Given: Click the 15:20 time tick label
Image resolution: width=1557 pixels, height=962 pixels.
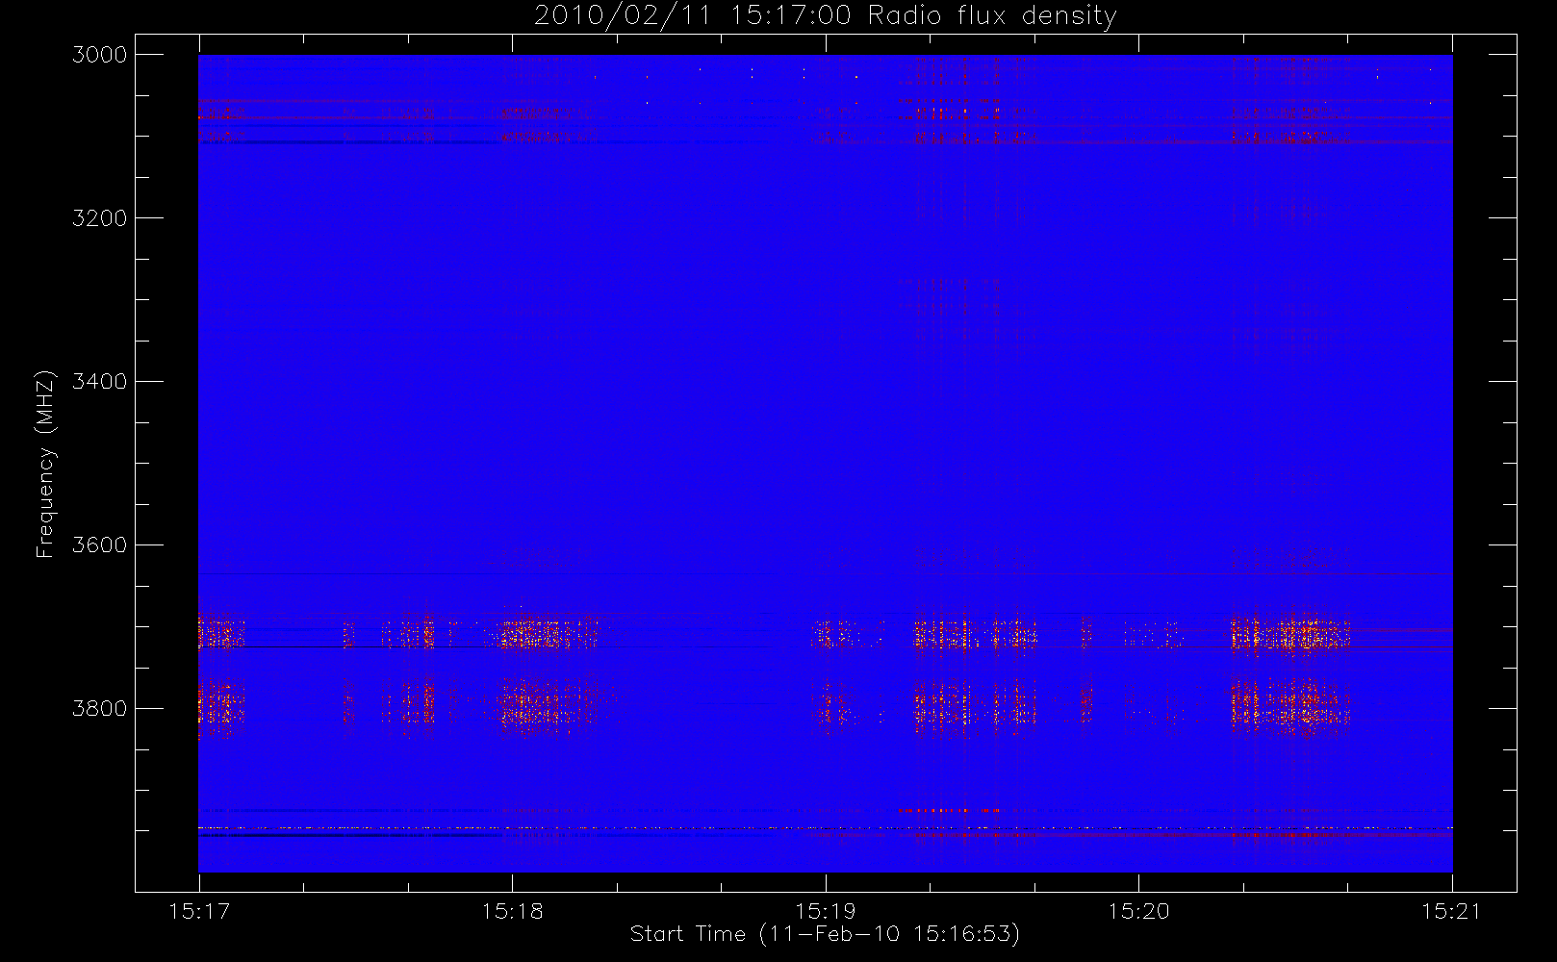Looking at the screenshot, I should pyautogui.click(x=1139, y=911).
